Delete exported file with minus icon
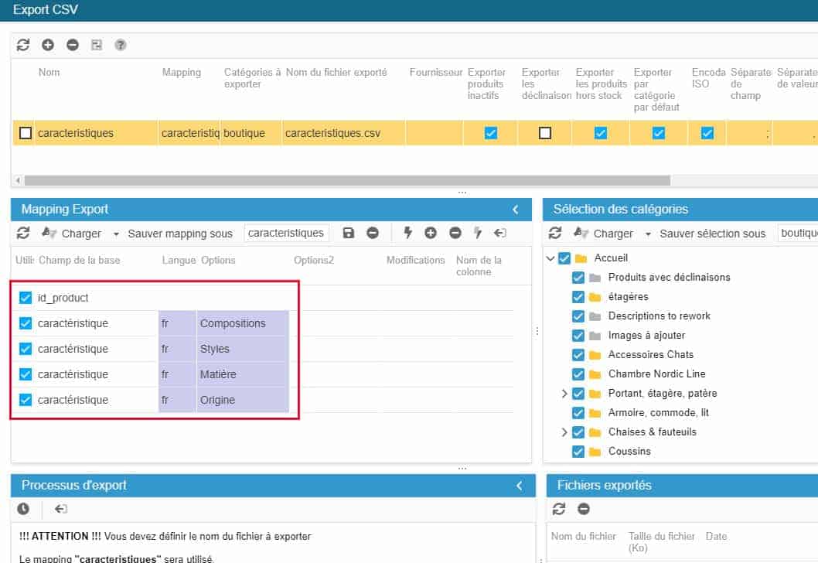This screenshot has height=563, width=818. click(584, 508)
